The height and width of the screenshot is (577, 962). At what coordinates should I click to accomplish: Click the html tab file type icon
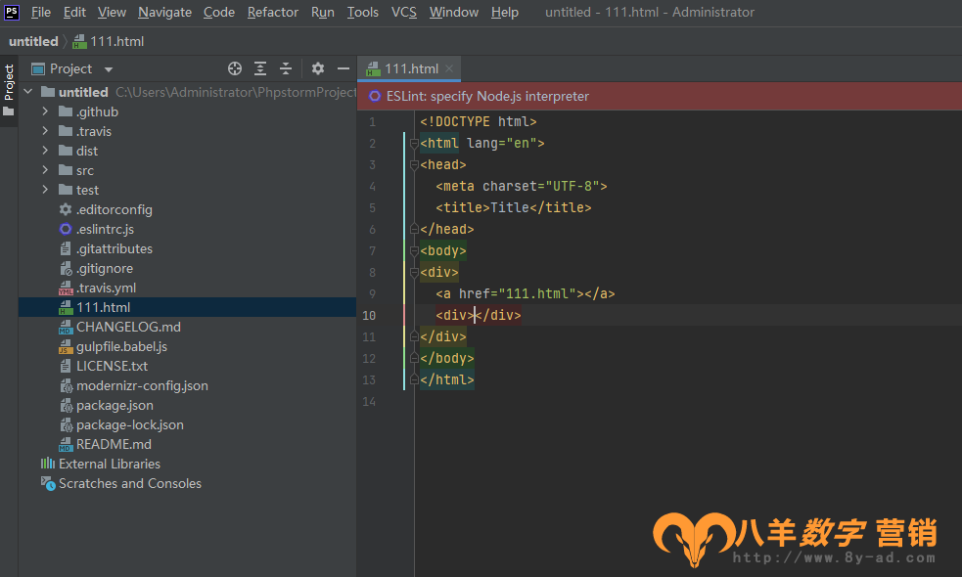coord(373,69)
